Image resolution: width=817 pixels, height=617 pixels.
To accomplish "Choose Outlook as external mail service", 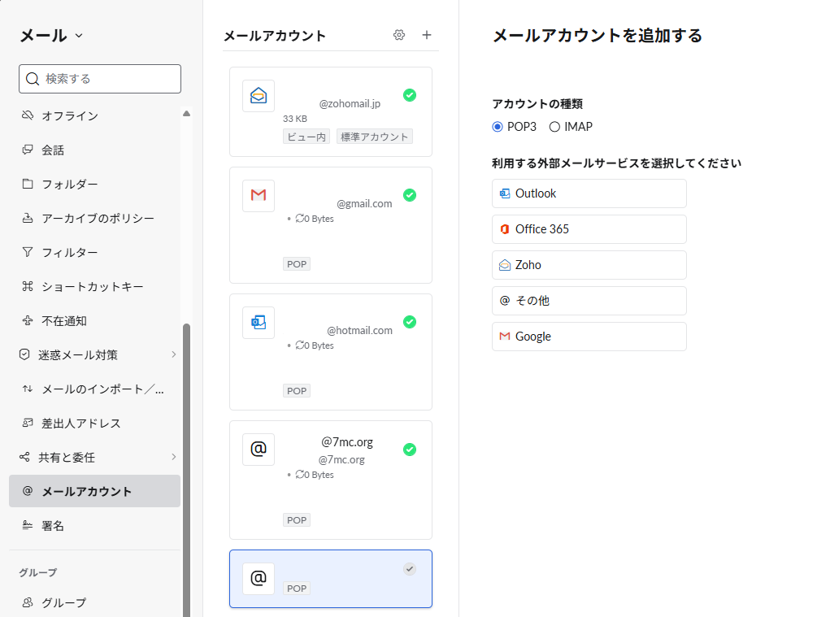I will pyautogui.click(x=589, y=193).
